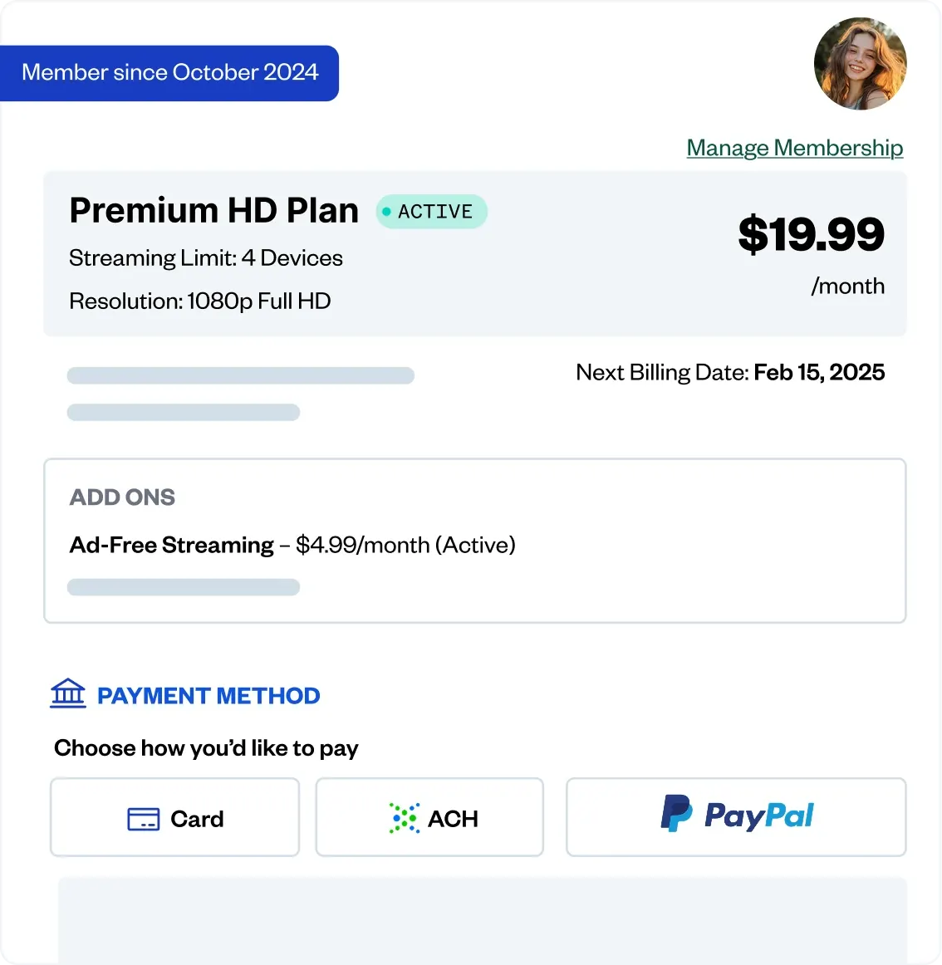942x965 pixels.
Task: Click the PayPal double-P logo icon
Action: (x=676, y=813)
